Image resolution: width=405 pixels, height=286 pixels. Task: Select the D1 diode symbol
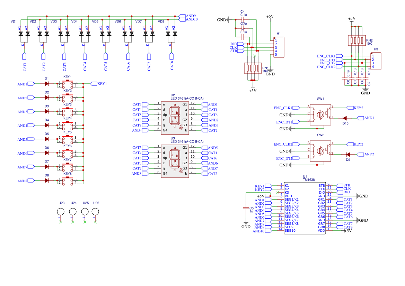(47, 84)
